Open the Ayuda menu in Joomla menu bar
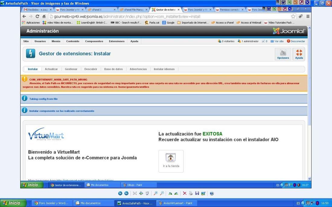Viewport: 332px width, 207px height. [x=134, y=41]
